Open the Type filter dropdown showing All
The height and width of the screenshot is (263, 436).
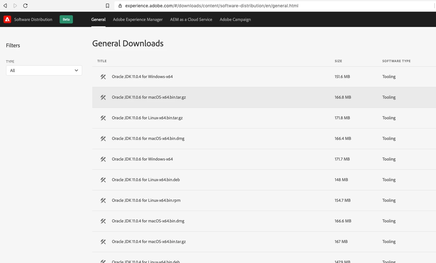pos(44,70)
